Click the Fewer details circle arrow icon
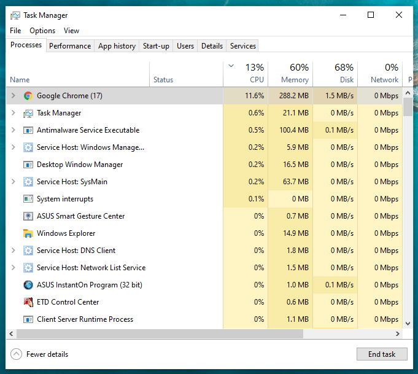This screenshot has height=374, width=418. [x=16, y=354]
